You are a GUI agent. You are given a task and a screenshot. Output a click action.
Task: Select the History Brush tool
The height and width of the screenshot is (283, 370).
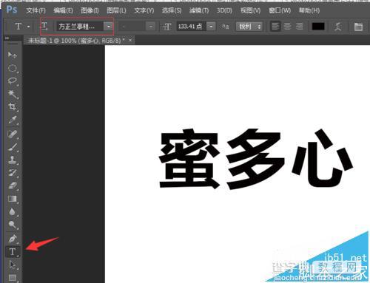click(x=13, y=173)
